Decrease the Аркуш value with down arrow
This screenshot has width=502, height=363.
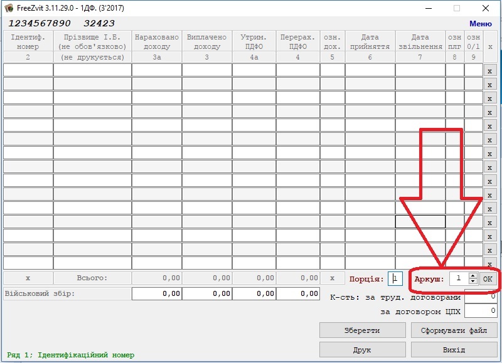tap(473, 281)
